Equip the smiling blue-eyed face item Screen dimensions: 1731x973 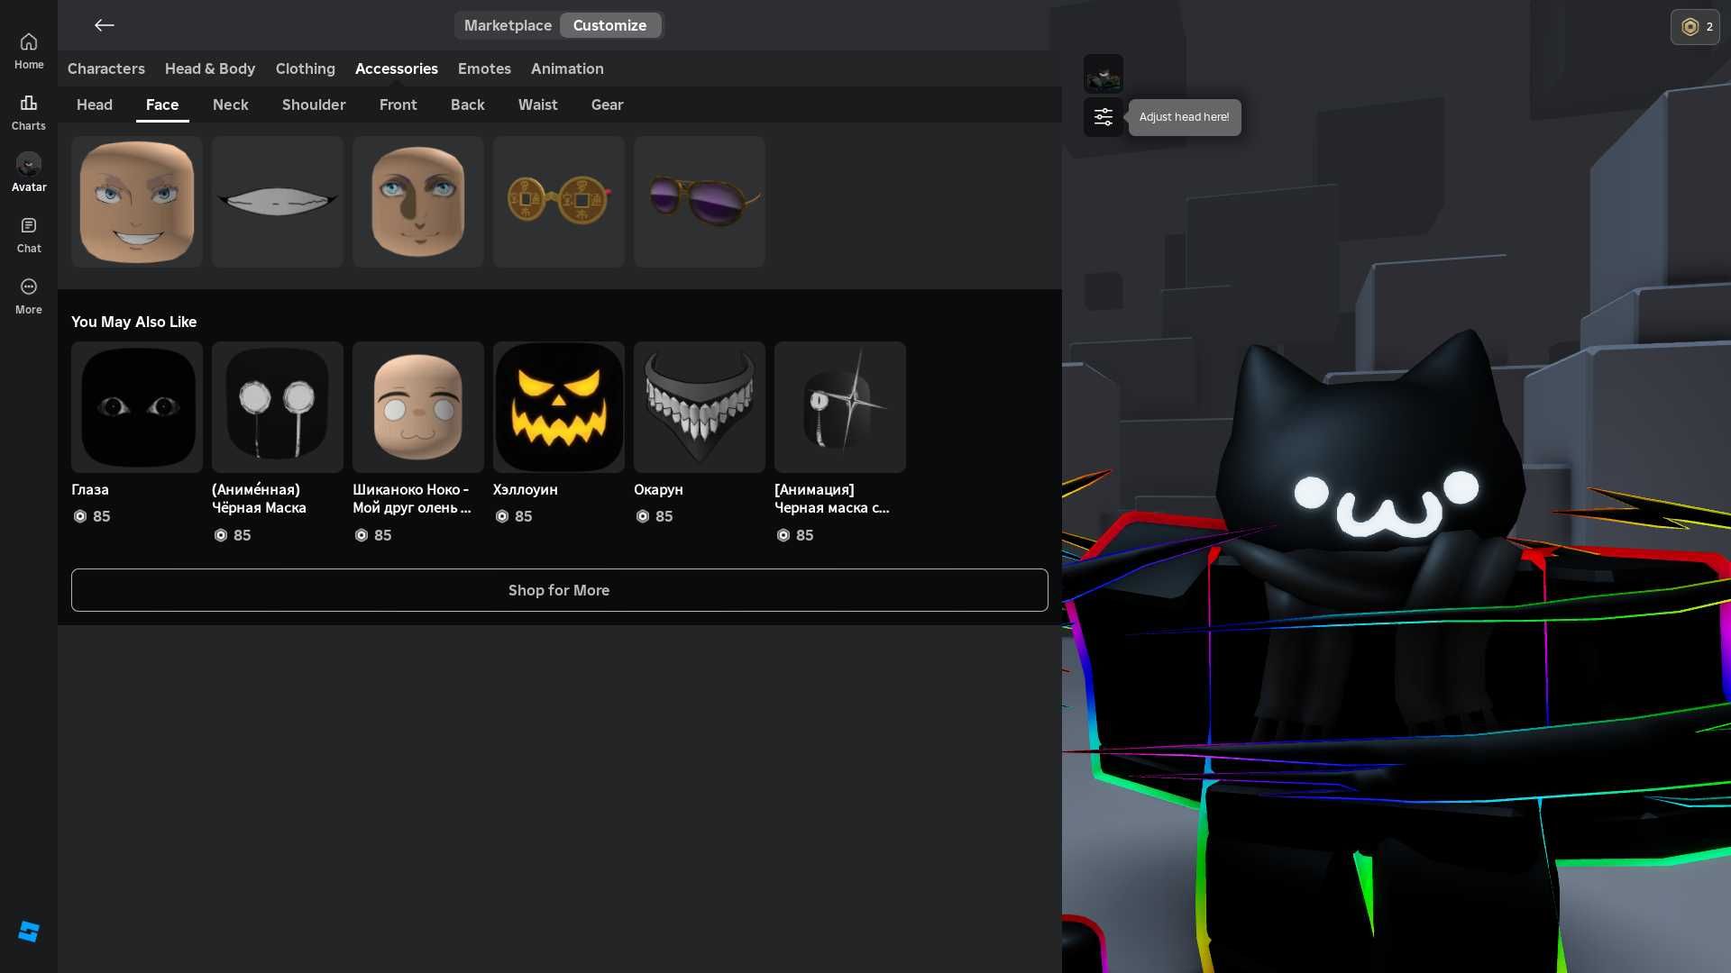pyautogui.click(x=137, y=202)
